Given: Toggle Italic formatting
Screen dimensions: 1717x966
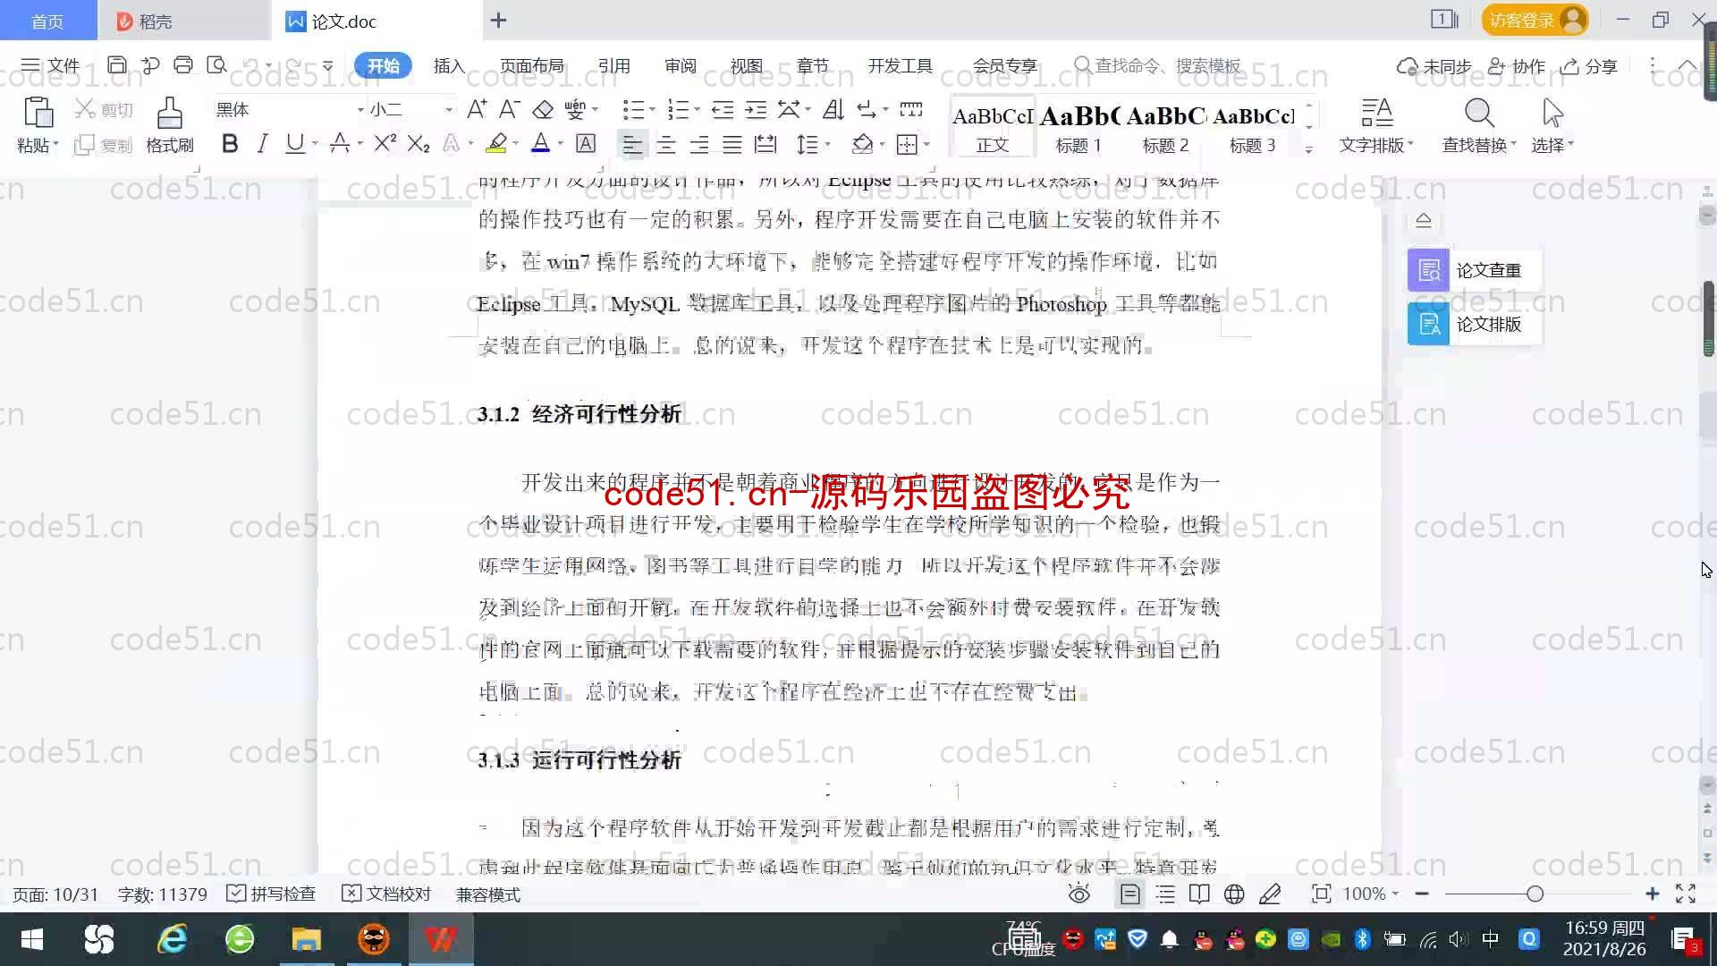Looking at the screenshot, I should 262,143.
